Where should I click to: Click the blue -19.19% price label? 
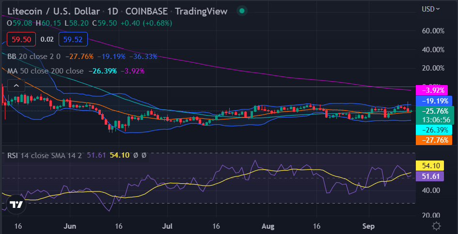[433, 101]
